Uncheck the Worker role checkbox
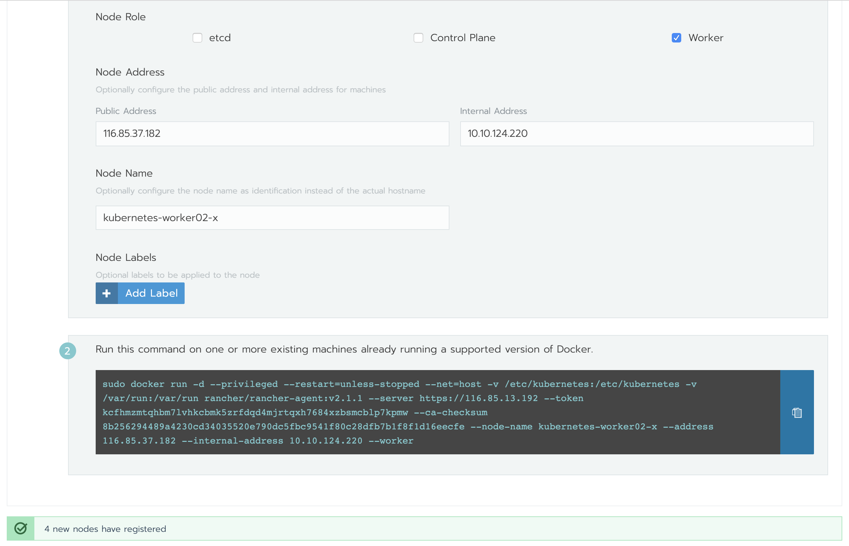 (x=676, y=38)
